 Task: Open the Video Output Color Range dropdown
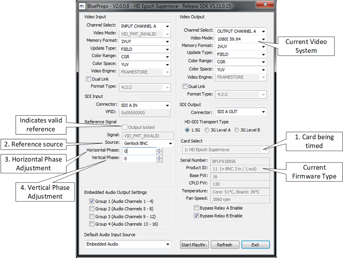241,62
